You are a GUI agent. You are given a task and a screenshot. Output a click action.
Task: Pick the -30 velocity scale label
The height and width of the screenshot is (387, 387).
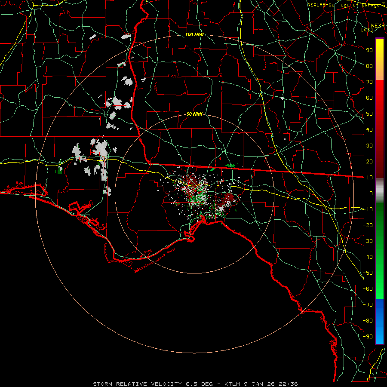tap(368, 241)
